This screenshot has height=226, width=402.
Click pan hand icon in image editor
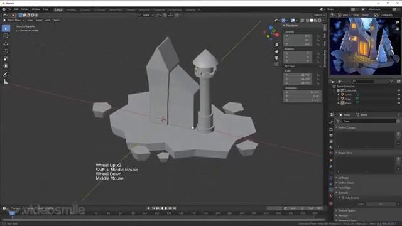tap(398, 28)
